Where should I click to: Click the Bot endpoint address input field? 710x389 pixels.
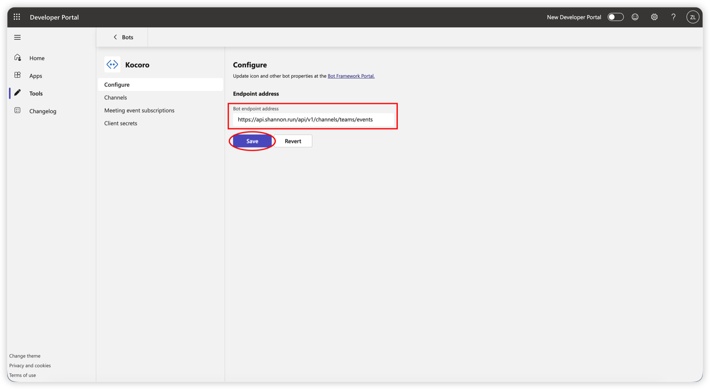coord(314,119)
